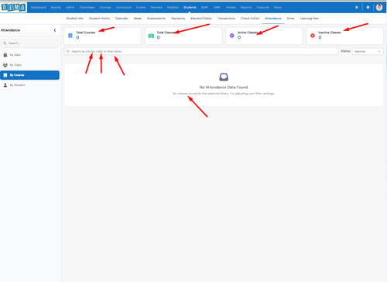Click the Total Courses label
The width and height of the screenshot is (387, 282).
(86, 33)
